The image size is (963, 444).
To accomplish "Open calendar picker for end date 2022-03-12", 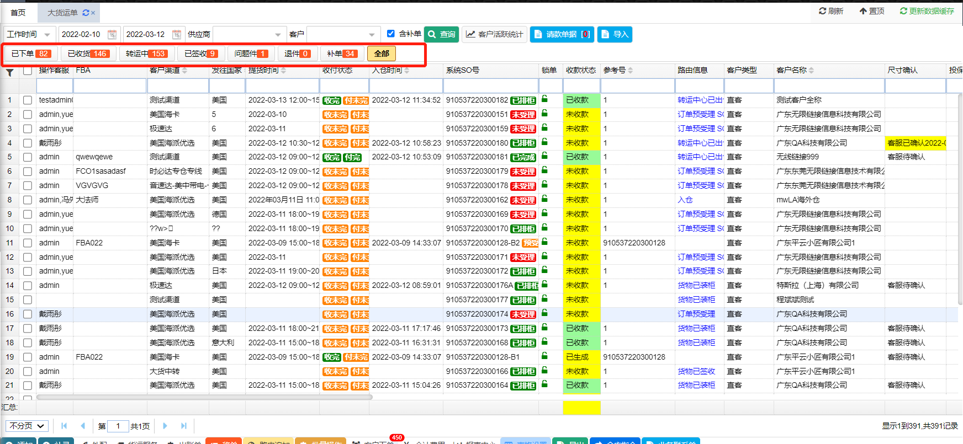I will [177, 34].
